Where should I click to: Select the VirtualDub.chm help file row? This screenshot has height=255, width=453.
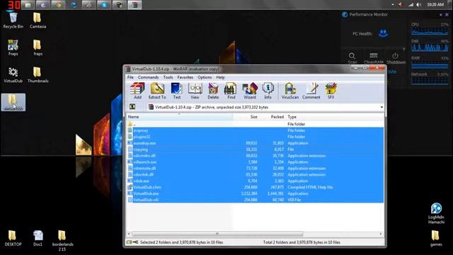[256, 187]
